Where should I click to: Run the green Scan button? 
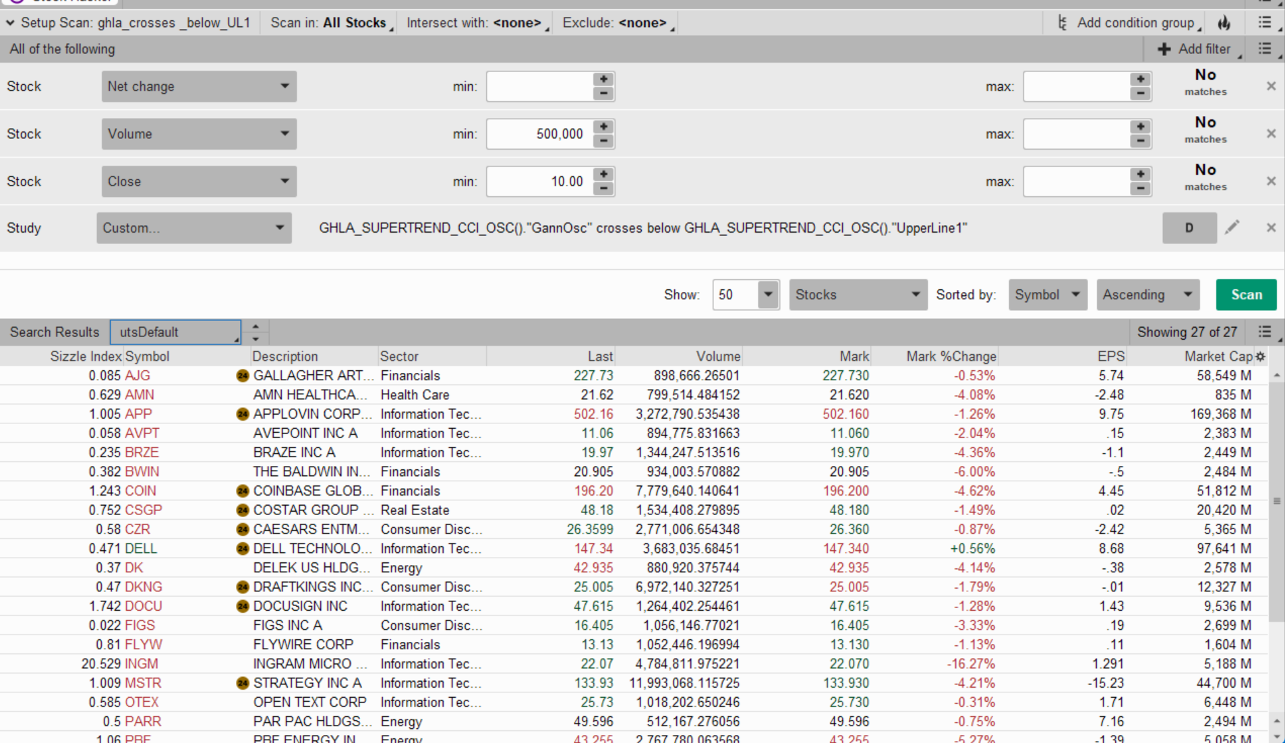(x=1246, y=295)
